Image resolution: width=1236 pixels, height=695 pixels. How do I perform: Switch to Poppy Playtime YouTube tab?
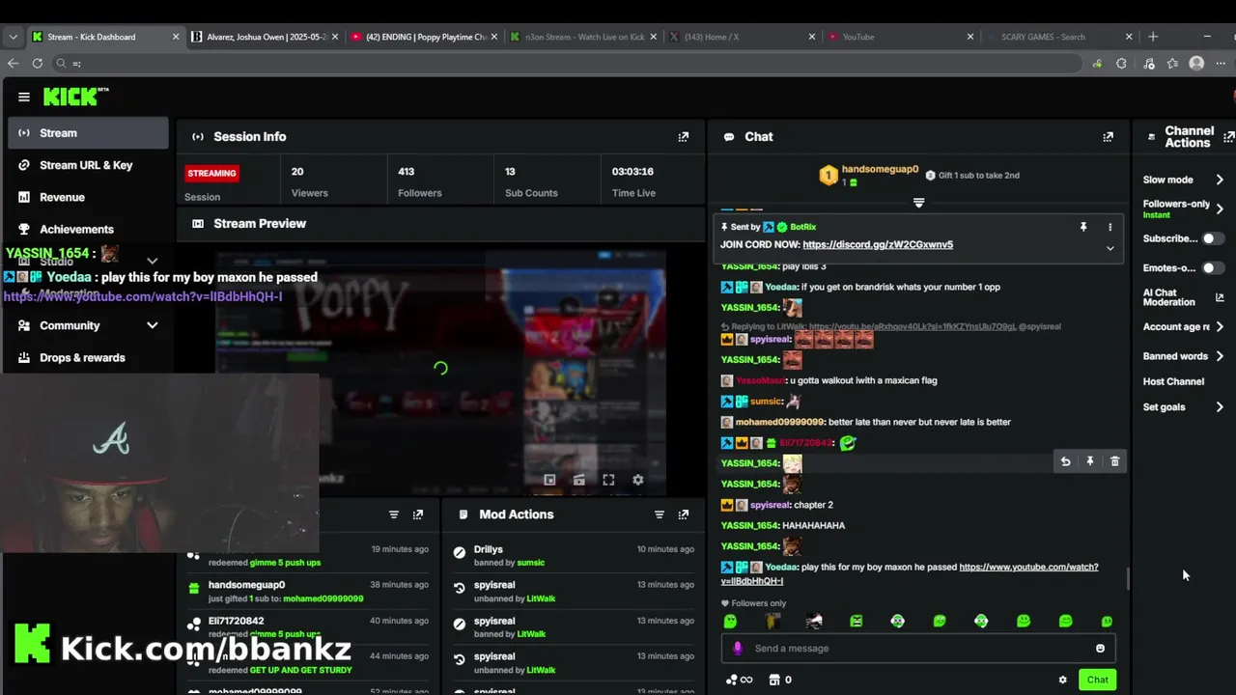[424, 37]
